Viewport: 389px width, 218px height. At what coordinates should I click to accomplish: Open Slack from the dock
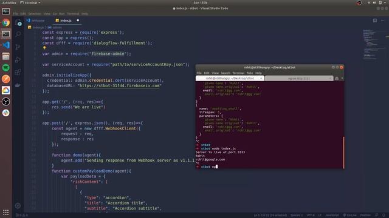click(6, 113)
